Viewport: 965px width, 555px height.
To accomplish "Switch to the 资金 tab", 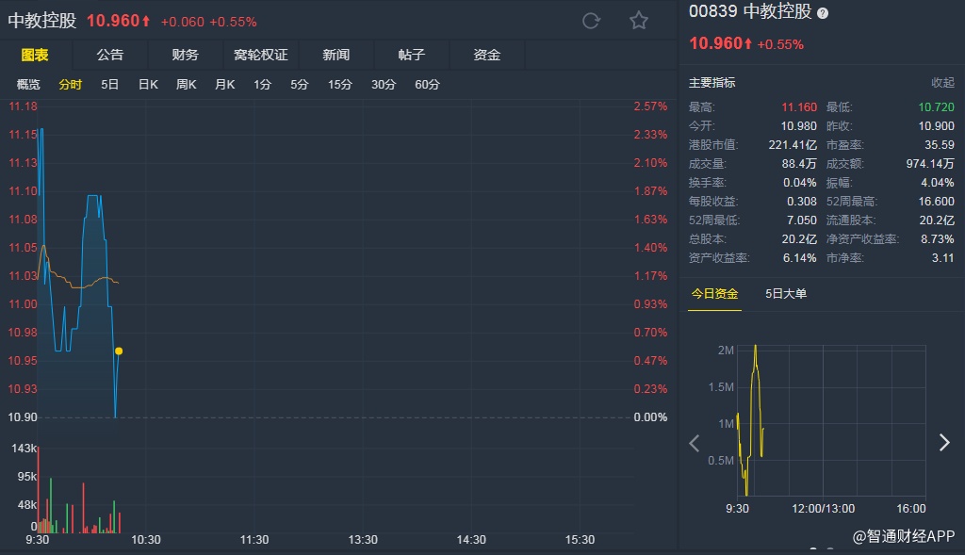I will [486, 55].
